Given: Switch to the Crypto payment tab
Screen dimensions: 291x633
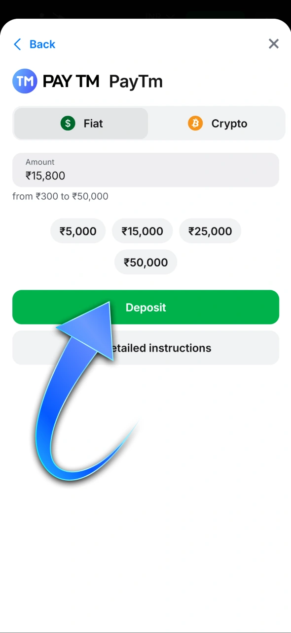Looking at the screenshot, I should pyautogui.click(x=217, y=123).
